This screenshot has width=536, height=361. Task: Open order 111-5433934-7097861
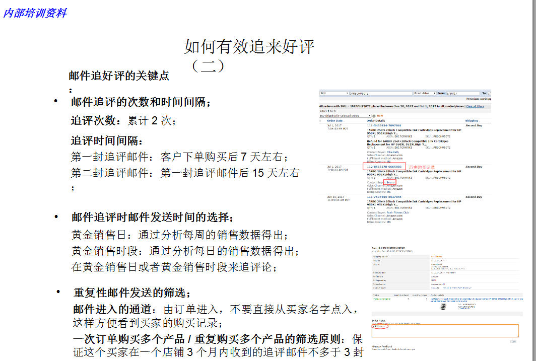(384, 124)
